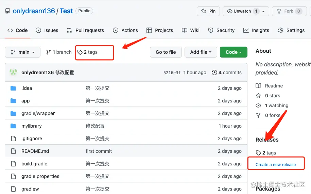Click Create a new release link
This screenshot has height=194, width=311.
[276, 165]
